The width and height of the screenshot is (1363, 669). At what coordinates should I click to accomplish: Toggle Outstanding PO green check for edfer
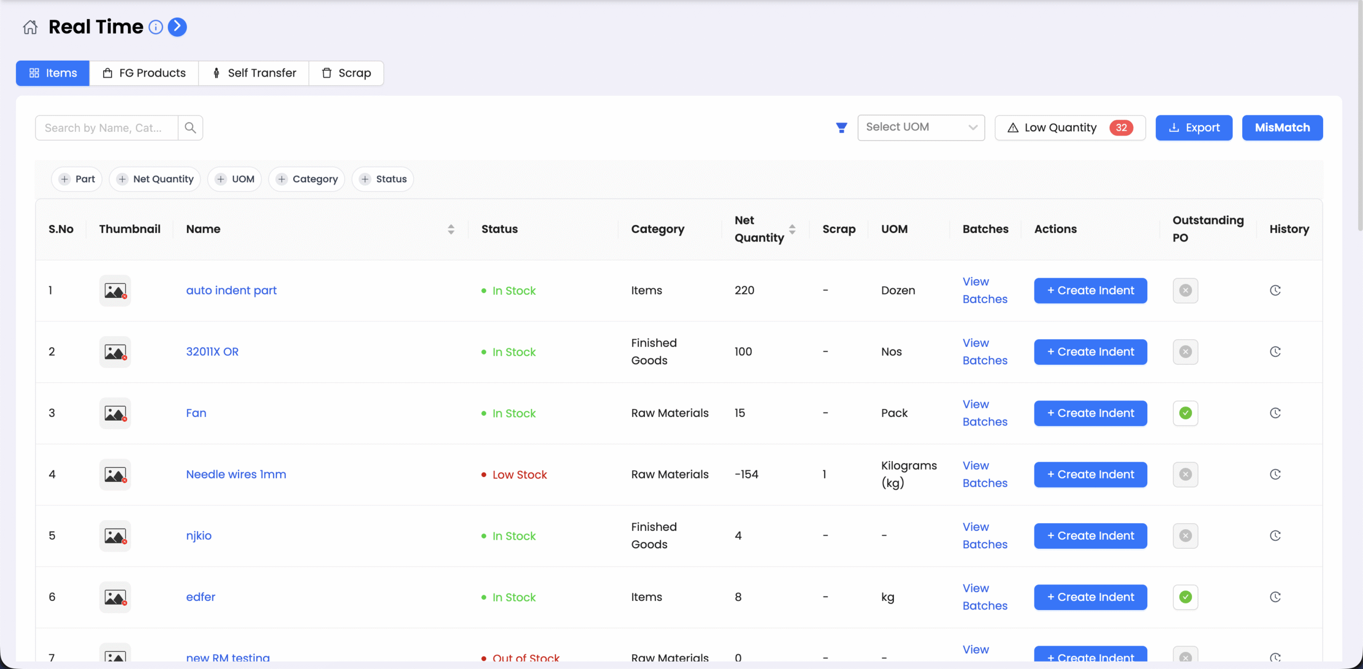(1185, 597)
